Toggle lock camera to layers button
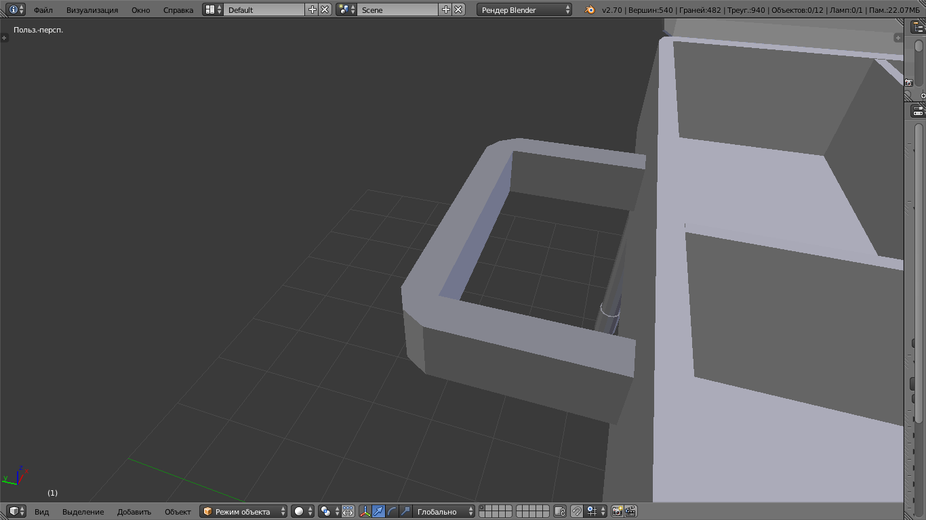 pyautogui.click(x=559, y=511)
